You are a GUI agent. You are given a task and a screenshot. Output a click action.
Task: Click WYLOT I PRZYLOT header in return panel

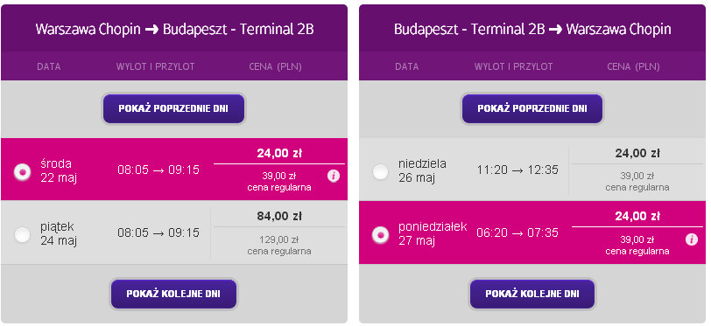pos(514,66)
